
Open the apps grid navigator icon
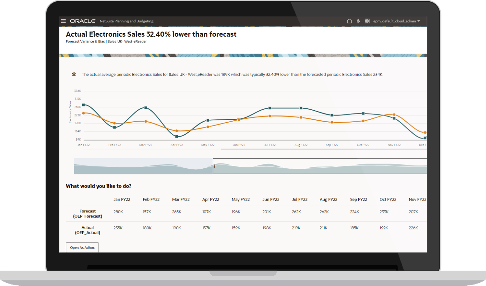click(x=367, y=21)
